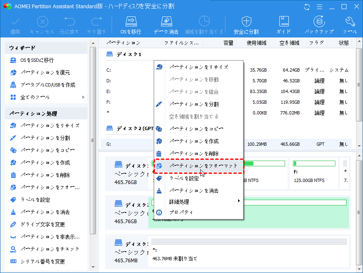Click the OSを移行 toolbar icon

pos(131,25)
